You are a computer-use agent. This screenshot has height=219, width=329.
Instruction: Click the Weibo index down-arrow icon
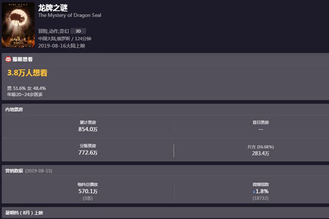pyautogui.click(x=253, y=192)
